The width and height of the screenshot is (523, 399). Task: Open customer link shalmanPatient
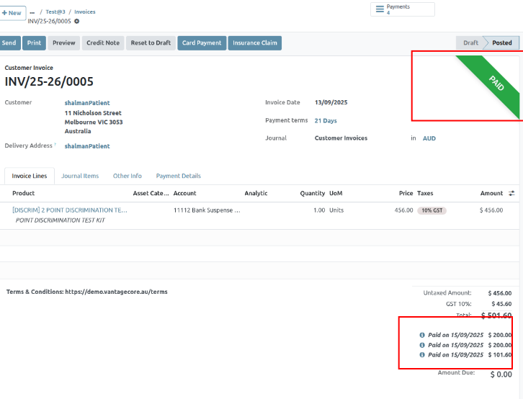pos(87,103)
